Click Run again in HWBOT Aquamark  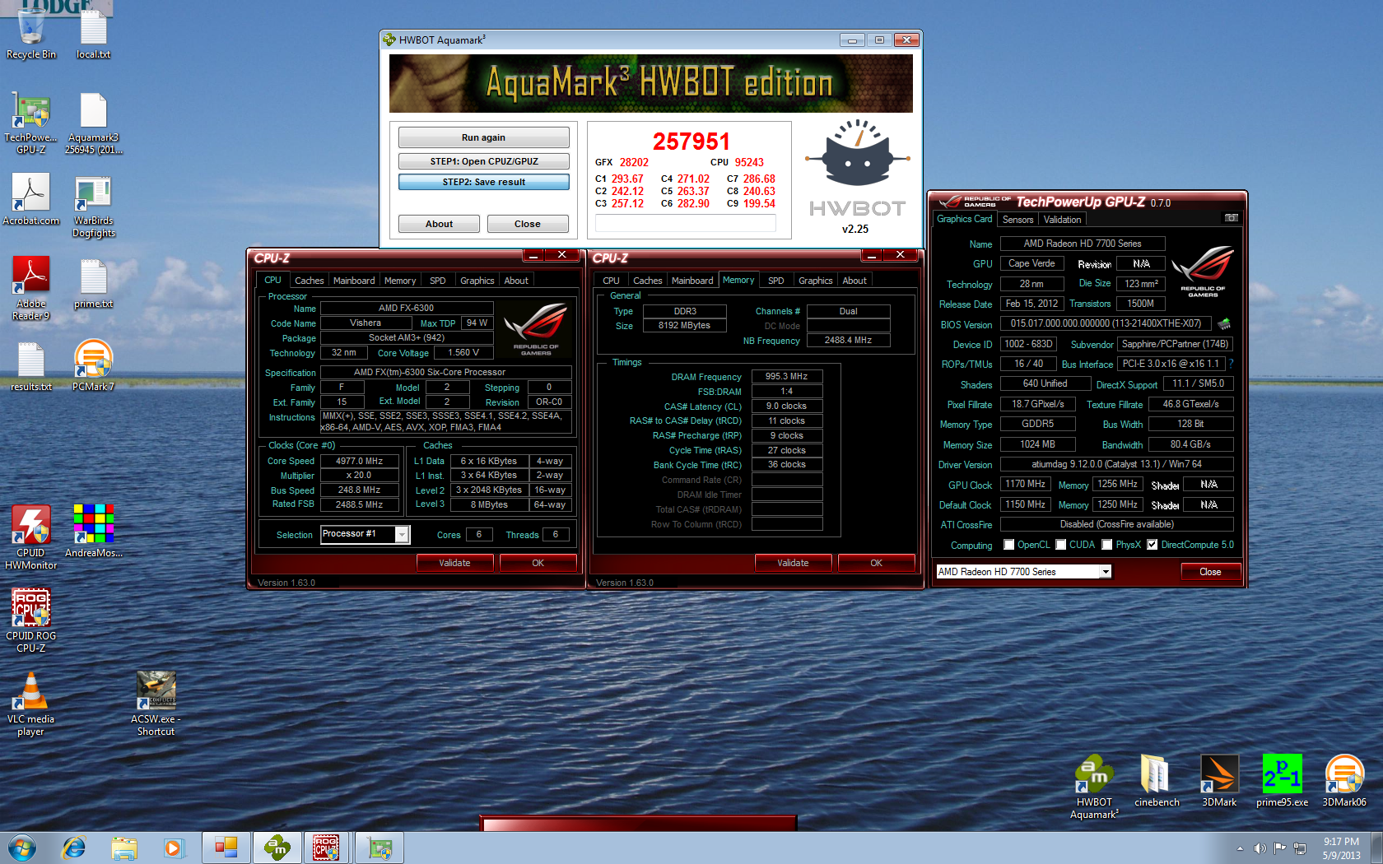tap(483, 137)
